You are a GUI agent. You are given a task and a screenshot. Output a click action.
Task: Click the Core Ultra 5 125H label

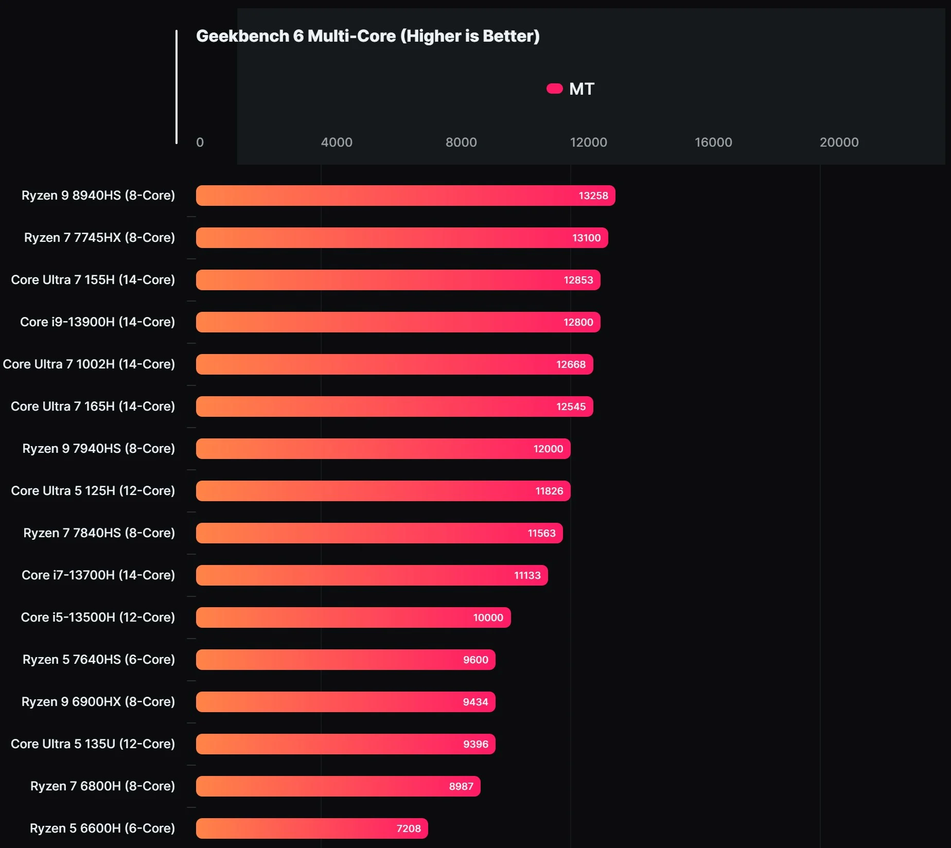[x=93, y=491]
